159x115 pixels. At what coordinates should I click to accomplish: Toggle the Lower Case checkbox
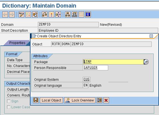coord(9,107)
